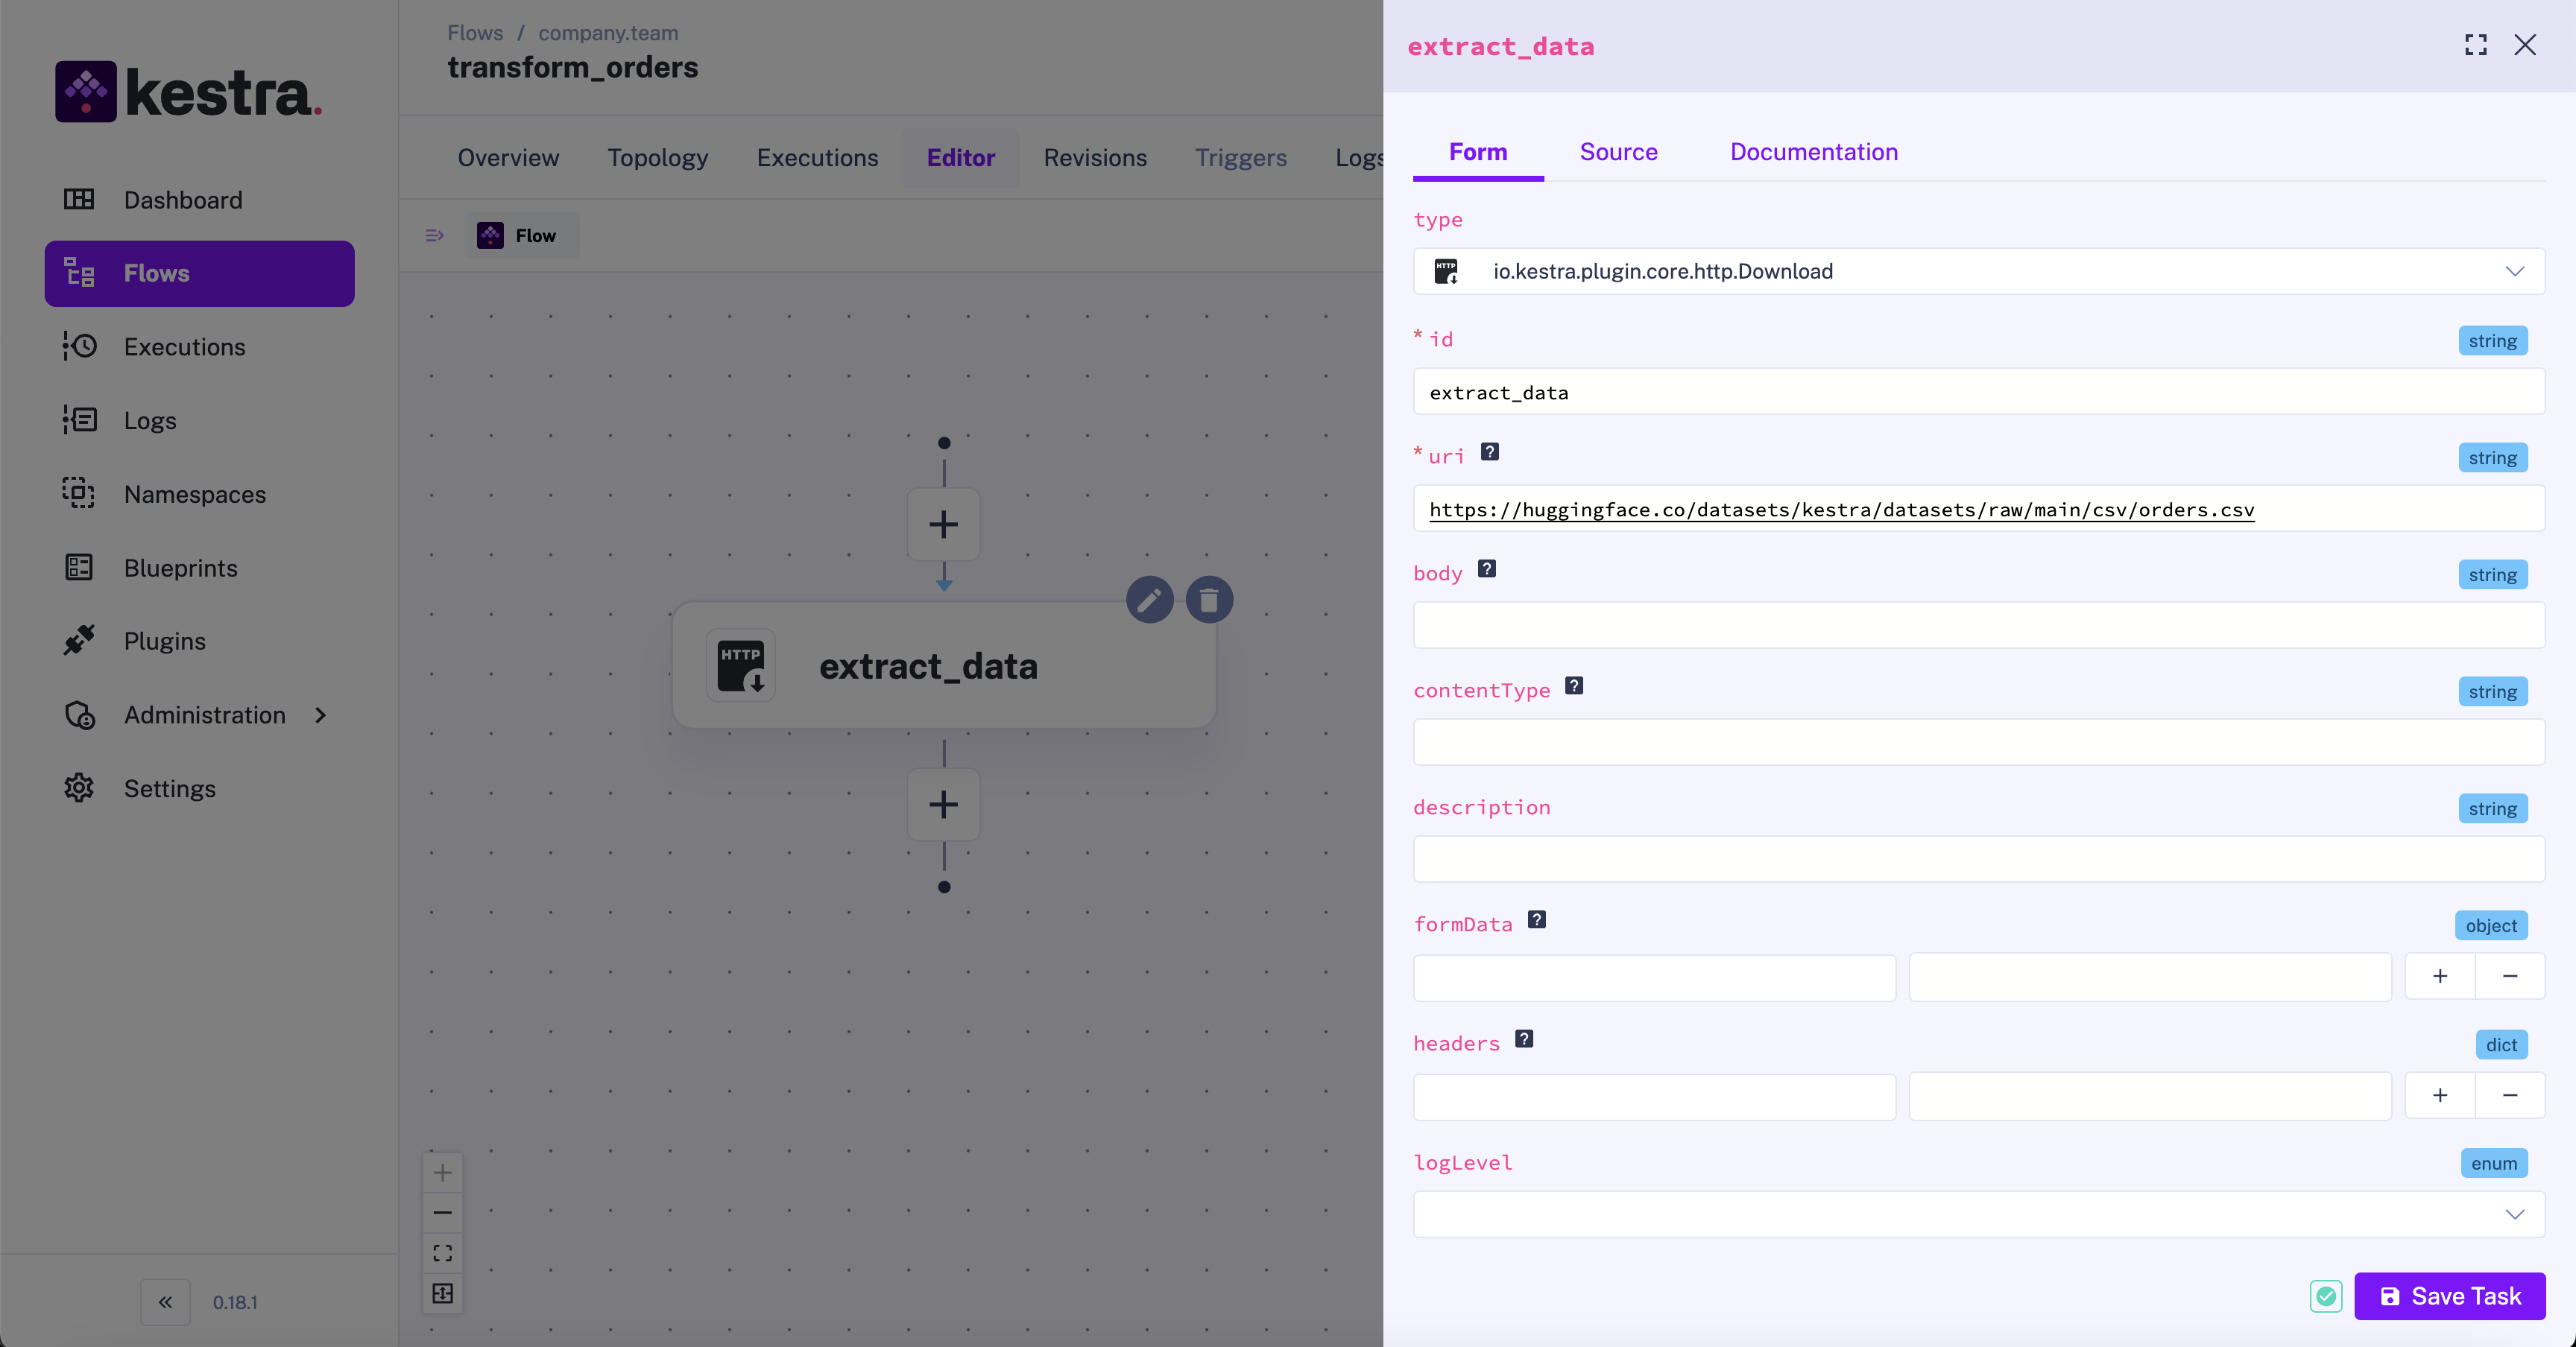
Task: Click the fit-view icon in canvas controls
Action: point(442,1253)
